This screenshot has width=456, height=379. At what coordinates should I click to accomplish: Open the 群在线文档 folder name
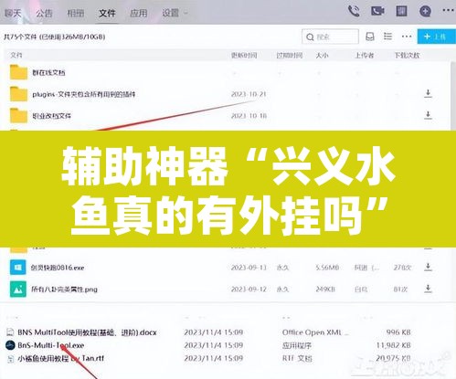[x=48, y=73]
